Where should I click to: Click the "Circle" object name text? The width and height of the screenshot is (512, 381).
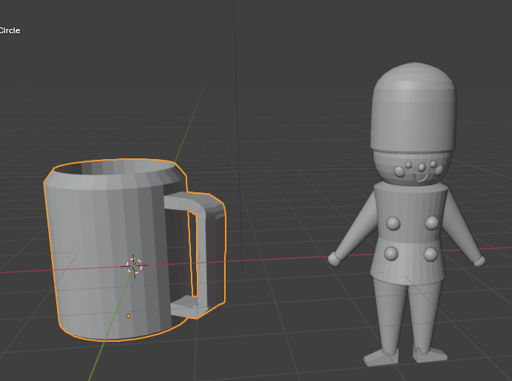(x=10, y=30)
